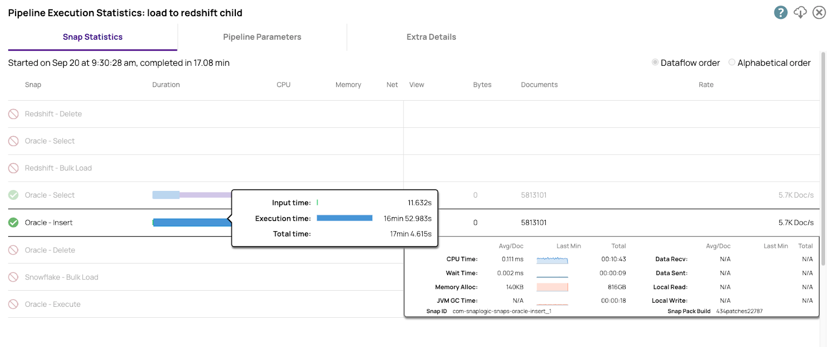
Task: Click the Snowflake - Bulk Load row label
Action: [x=62, y=278]
